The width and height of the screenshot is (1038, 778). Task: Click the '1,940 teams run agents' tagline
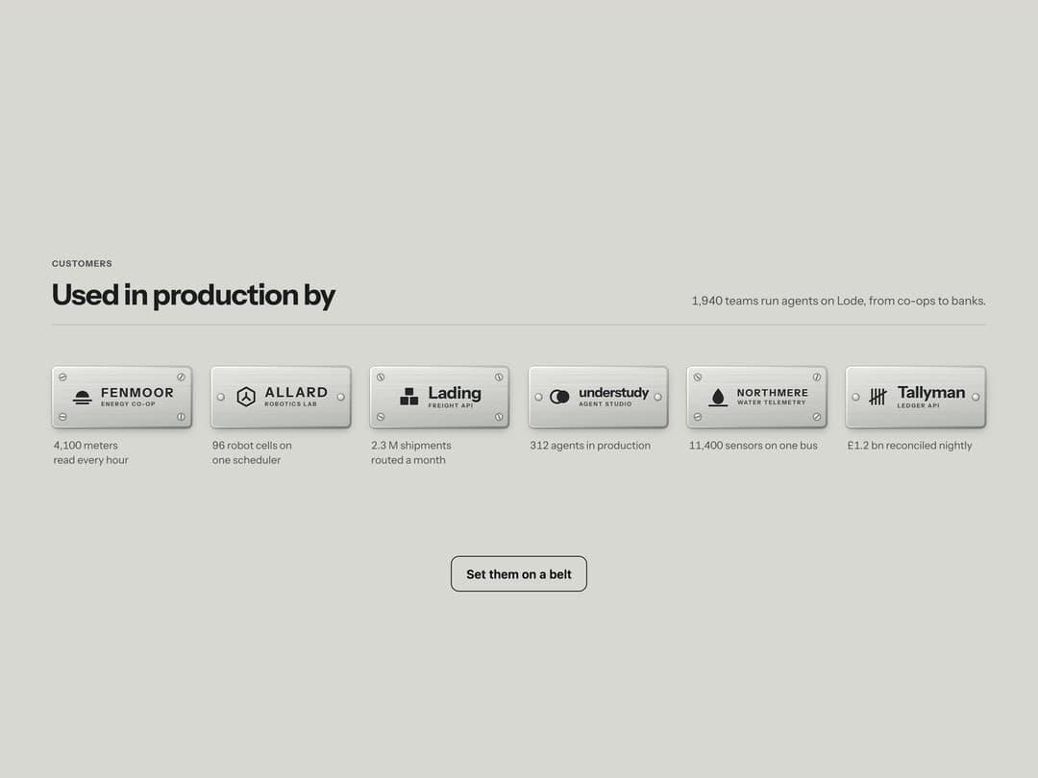tap(839, 301)
